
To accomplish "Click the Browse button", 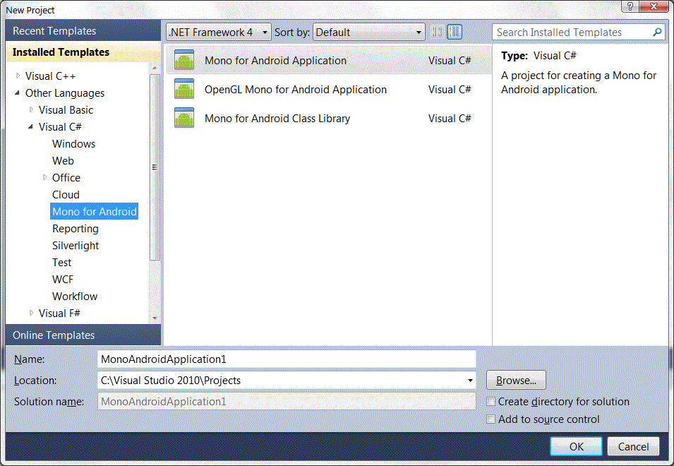I will tap(516, 380).
